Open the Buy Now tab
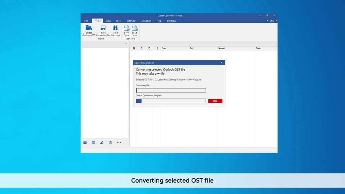The image size is (345, 194). click(x=171, y=21)
